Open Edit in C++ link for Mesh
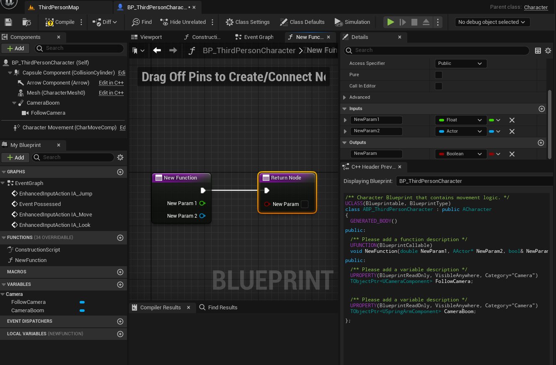 click(x=111, y=93)
